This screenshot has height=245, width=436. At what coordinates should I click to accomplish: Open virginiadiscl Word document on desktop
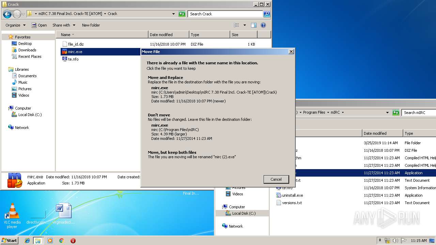(x=63, y=213)
